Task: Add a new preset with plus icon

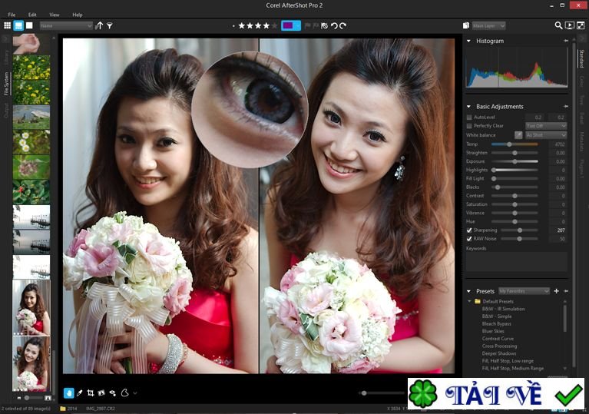Action: coord(556,291)
